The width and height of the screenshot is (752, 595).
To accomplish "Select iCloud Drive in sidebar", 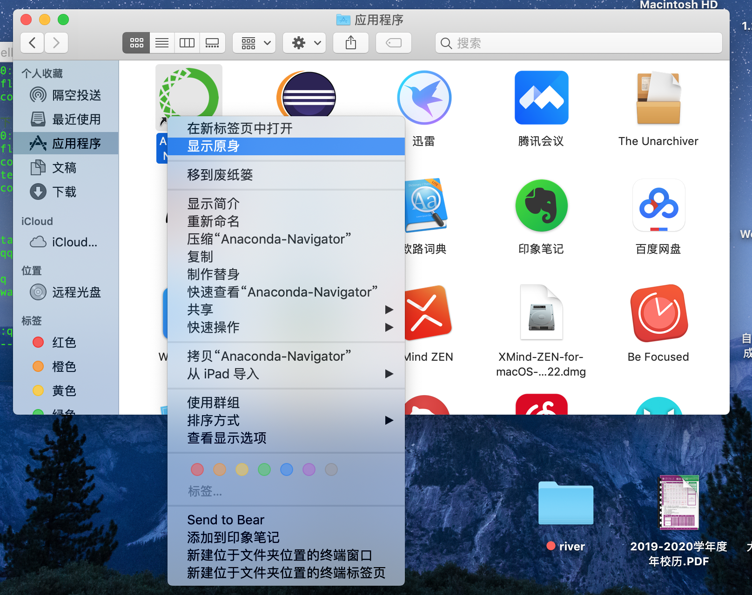I will 66,242.
